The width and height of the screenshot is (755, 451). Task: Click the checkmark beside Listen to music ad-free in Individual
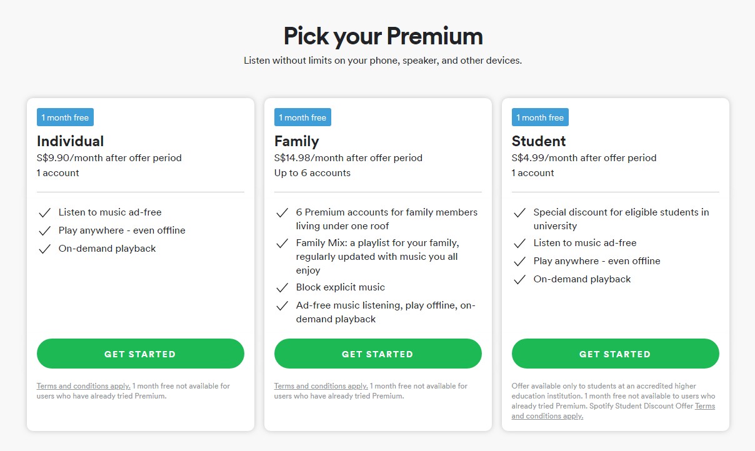tap(44, 213)
